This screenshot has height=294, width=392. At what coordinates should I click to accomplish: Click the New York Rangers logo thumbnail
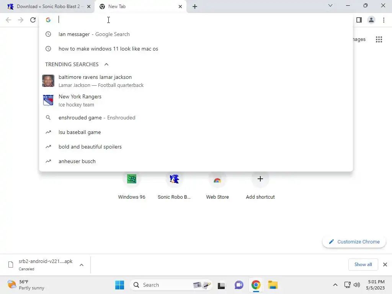coord(48,100)
